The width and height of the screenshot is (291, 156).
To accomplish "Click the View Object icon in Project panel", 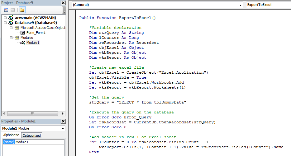I will pyautogui.click(x=13, y=10).
